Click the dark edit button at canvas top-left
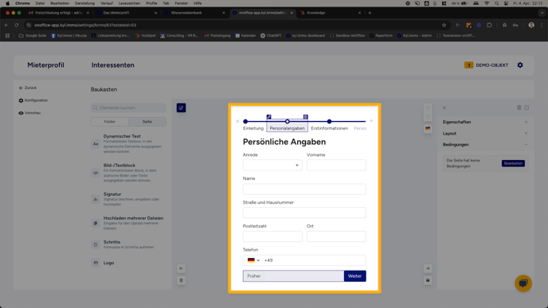The width and height of the screenshot is (548, 308). 181,108
